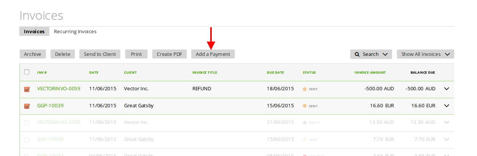
Task: Sort by DUE DATE column
Action: coord(275,73)
